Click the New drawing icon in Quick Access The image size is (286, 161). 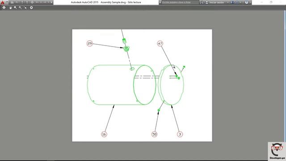point(12,2)
